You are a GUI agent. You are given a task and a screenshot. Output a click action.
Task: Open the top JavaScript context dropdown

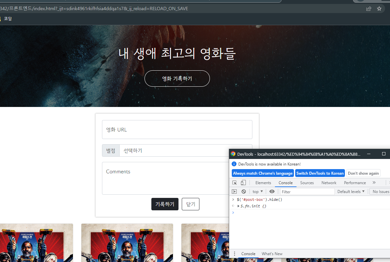click(258, 192)
